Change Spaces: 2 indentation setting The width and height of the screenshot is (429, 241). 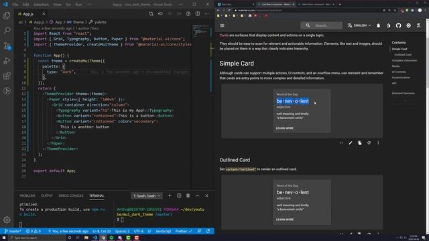122,231
